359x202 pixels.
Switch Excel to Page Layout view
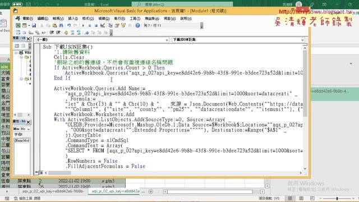(x=301, y=198)
